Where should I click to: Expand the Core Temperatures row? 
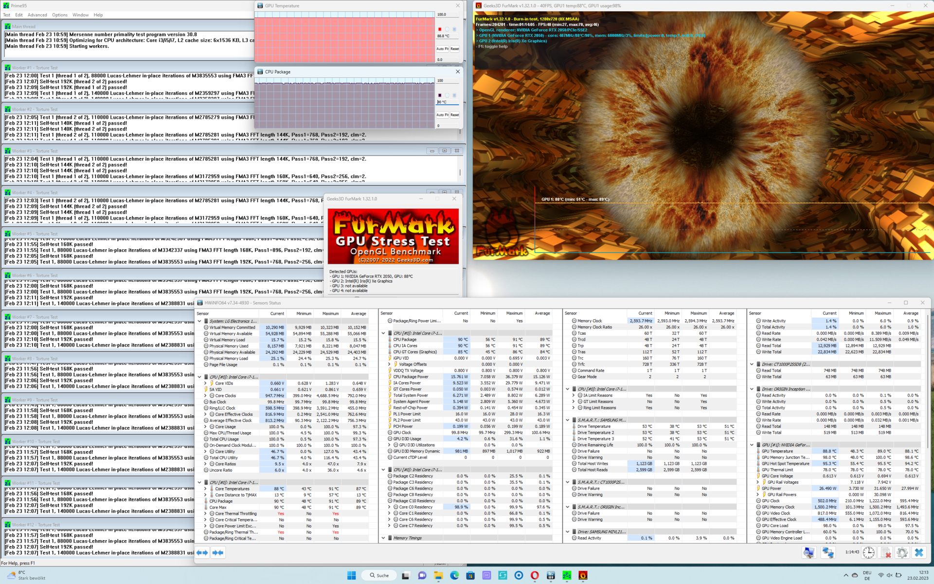point(205,489)
